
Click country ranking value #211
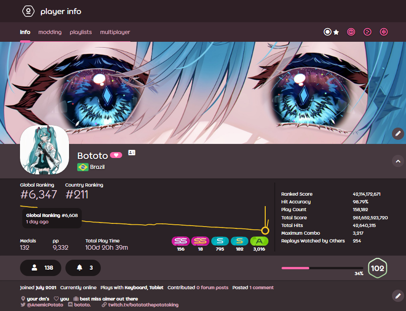[x=77, y=194]
